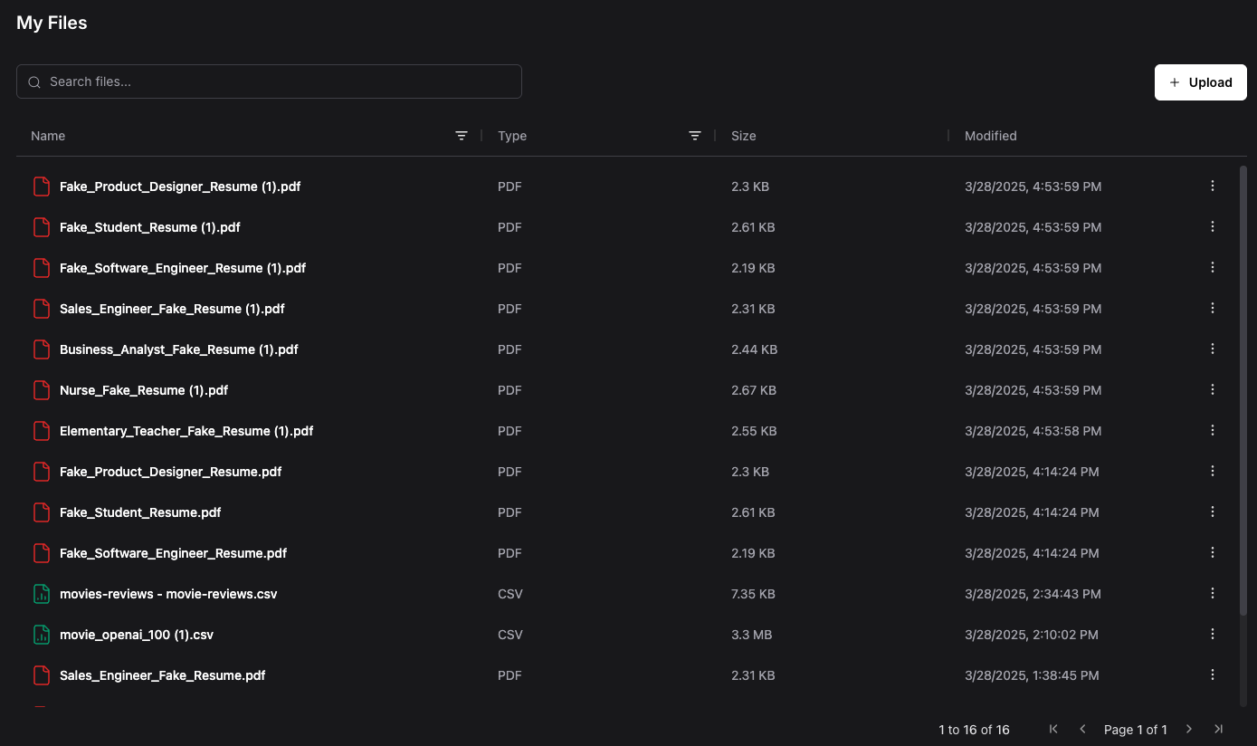This screenshot has height=746, width=1257.
Task: Go to the previous page arrow
Action: click(x=1082, y=729)
